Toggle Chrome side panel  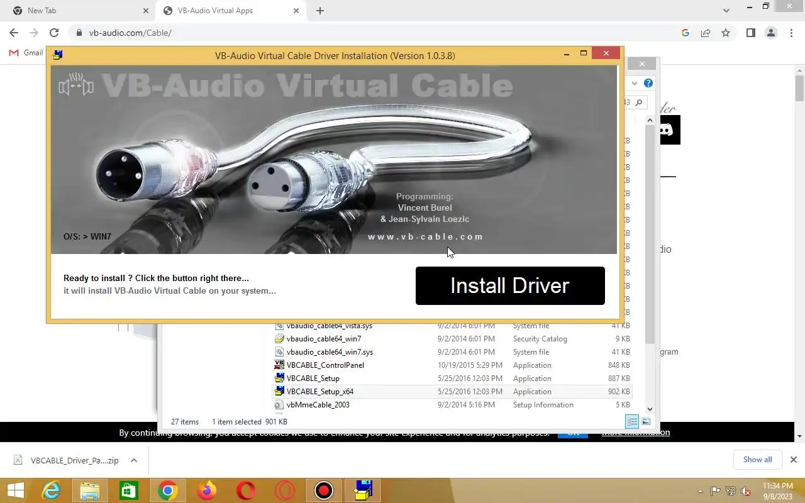coord(750,33)
